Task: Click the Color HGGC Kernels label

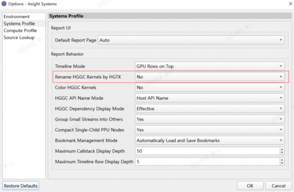Action: pyautogui.click(x=76, y=87)
